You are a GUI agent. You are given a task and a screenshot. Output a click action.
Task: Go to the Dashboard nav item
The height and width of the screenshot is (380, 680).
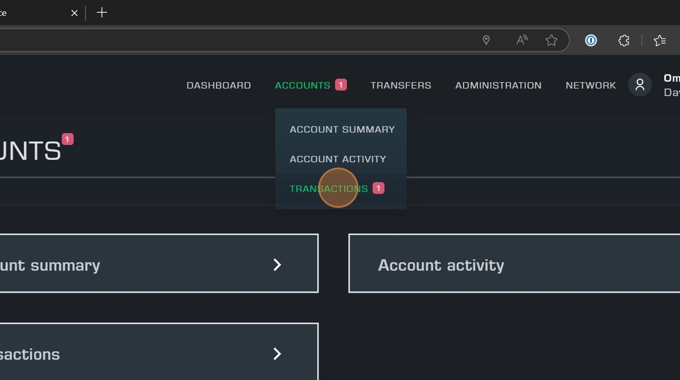point(219,85)
